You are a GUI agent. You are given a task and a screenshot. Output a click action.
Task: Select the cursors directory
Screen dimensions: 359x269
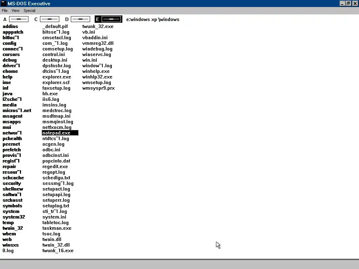(11, 54)
